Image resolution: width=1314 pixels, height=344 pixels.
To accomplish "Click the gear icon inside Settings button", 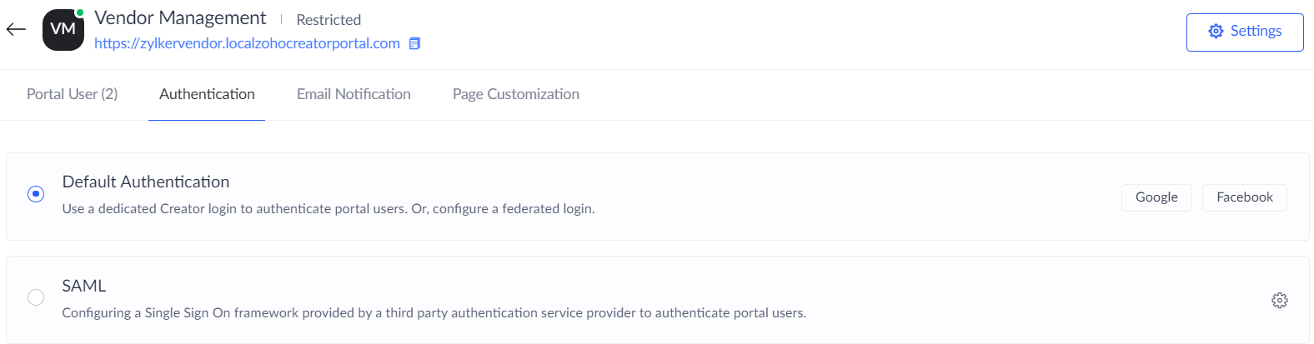I will [1216, 31].
